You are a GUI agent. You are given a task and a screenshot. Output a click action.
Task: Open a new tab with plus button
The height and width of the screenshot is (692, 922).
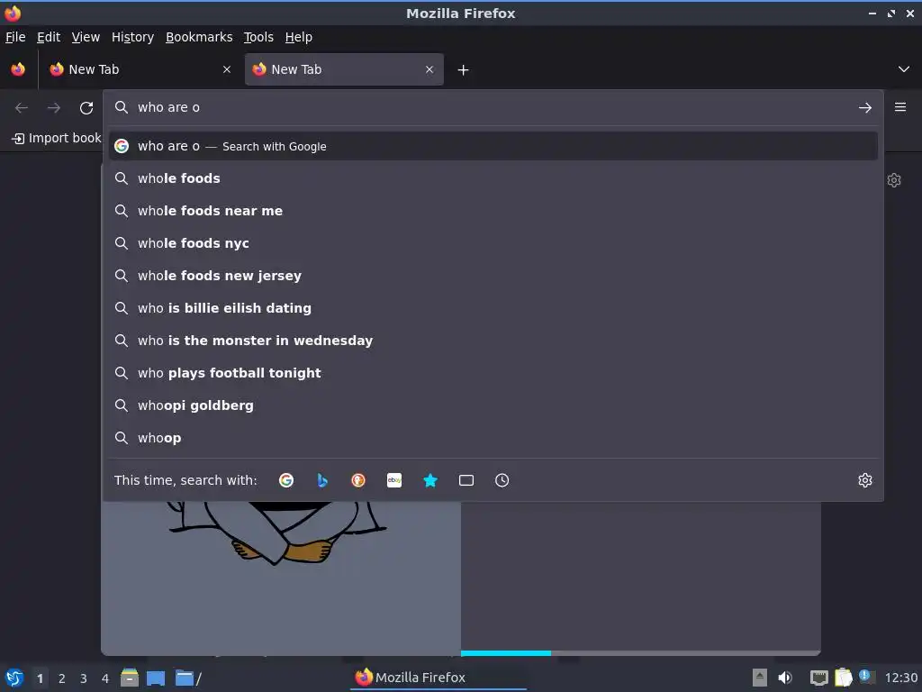[464, 70]
